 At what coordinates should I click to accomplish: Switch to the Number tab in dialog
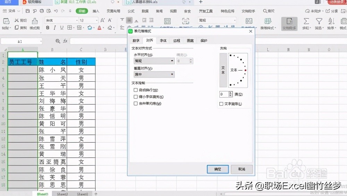tap(136, 41)
